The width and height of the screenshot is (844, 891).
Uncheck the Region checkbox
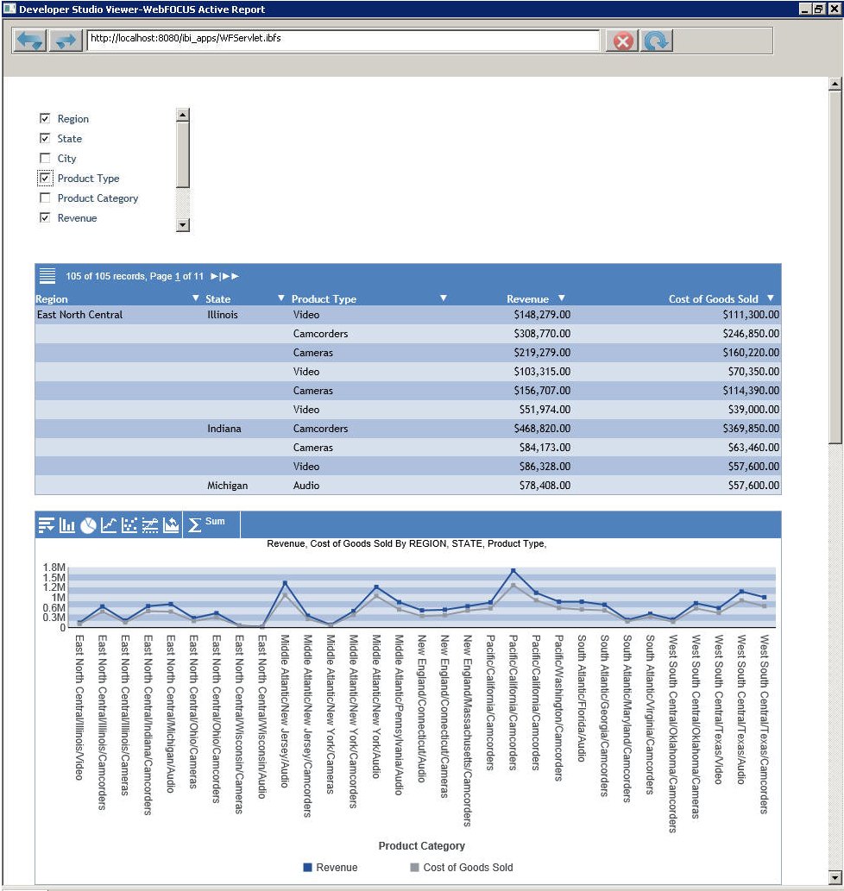45,118
